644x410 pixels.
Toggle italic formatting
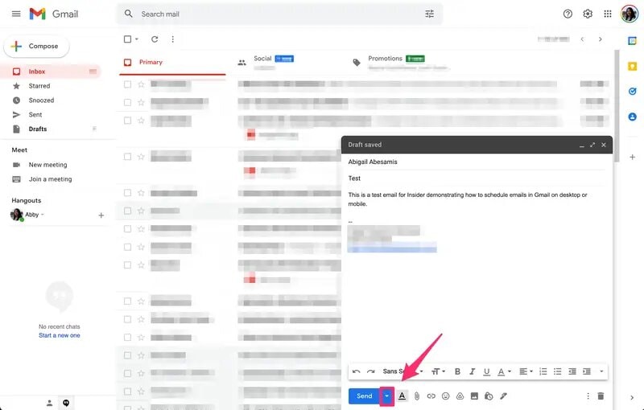473,371
